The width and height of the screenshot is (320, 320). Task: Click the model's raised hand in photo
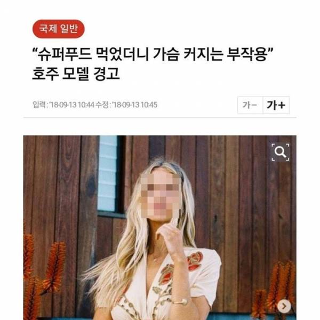pyautogui.click(x=170, y=235)
